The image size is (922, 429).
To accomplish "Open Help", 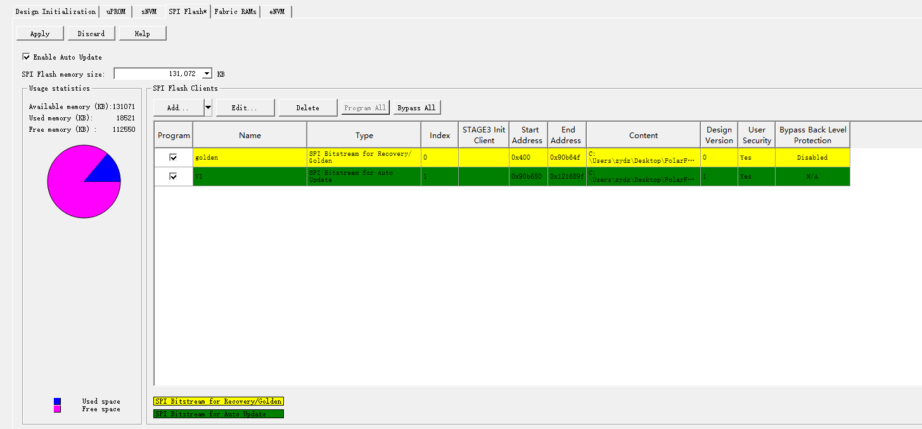I will pos(143,34).
